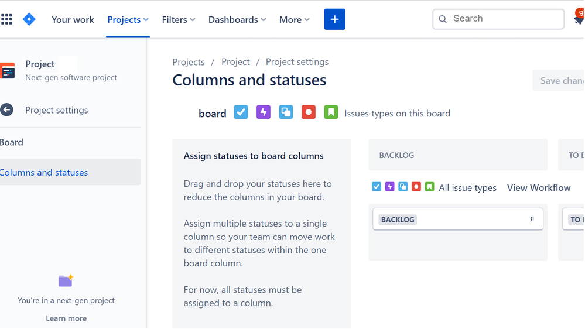
Task: Click the next-gen folder sparkle icon
Action: coord(66,280)
